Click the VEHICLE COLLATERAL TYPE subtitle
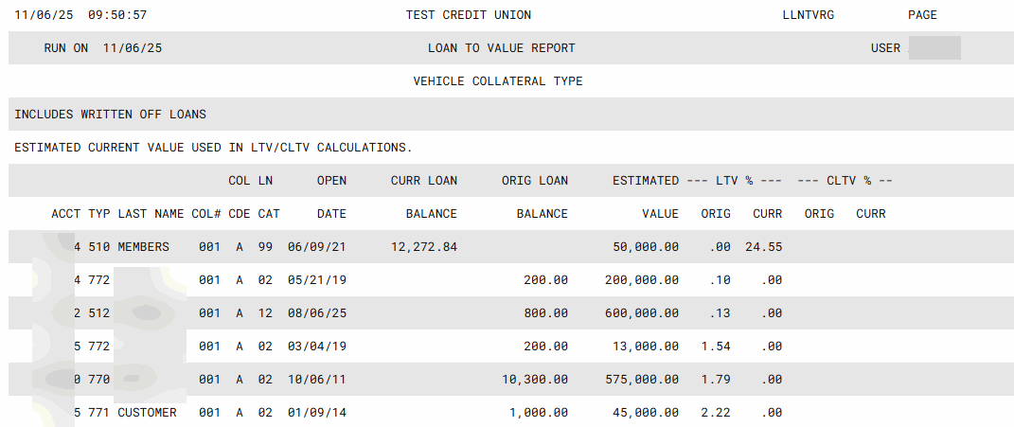This screenshot has height=427, width=1014. coord(498,81)
